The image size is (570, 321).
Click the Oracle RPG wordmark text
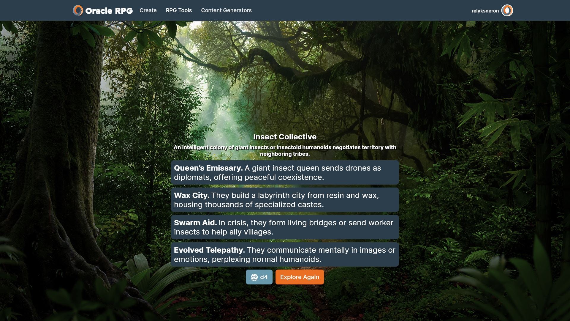coord(109,11)
